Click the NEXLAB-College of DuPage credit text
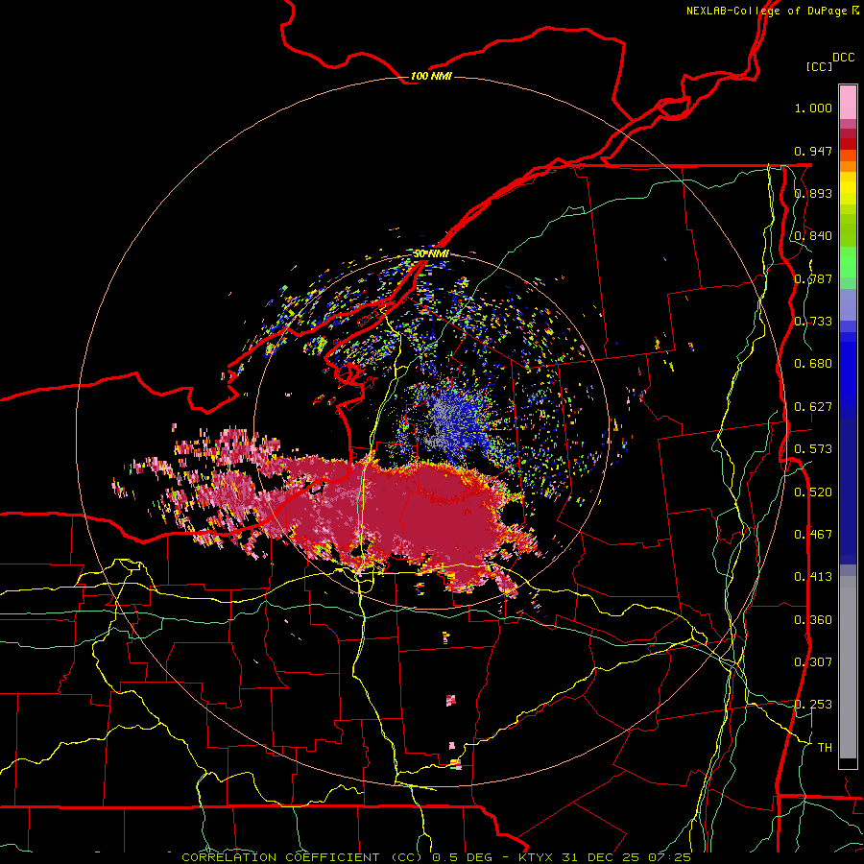The image size is (864, 864). click(x=773, y=11)
